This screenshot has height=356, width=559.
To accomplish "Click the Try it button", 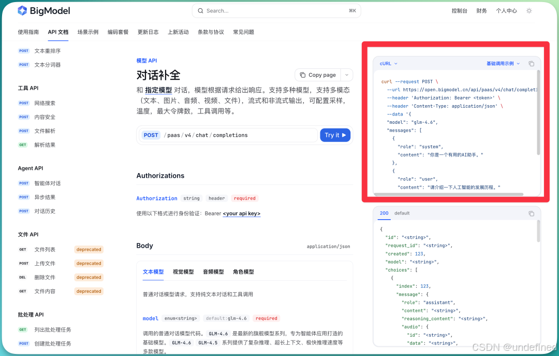I will coord(335,135).
